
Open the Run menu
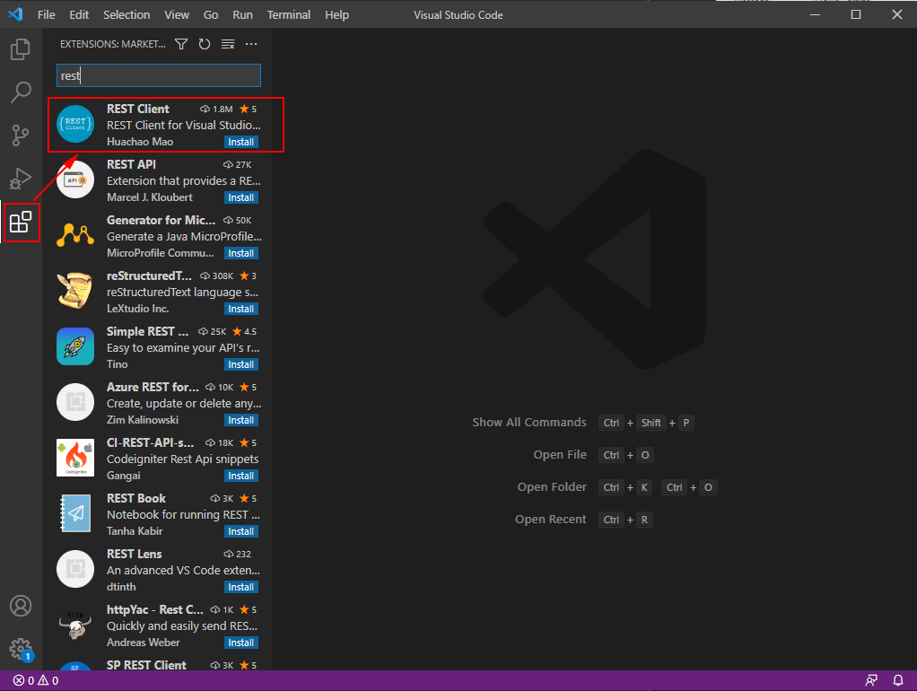click(x=242, y=14)
